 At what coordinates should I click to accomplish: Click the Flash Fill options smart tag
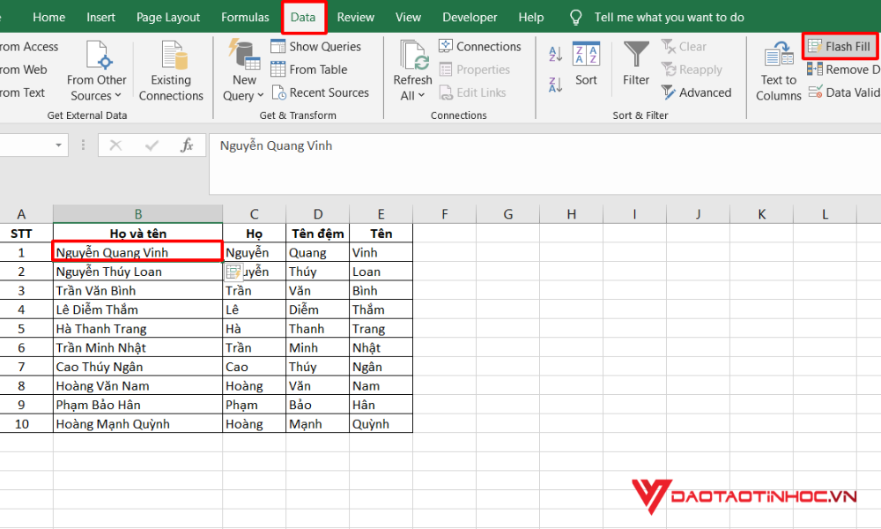click(233, 272)
